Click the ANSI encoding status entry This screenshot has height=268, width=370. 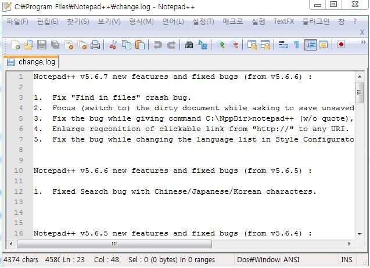[291, 260]
